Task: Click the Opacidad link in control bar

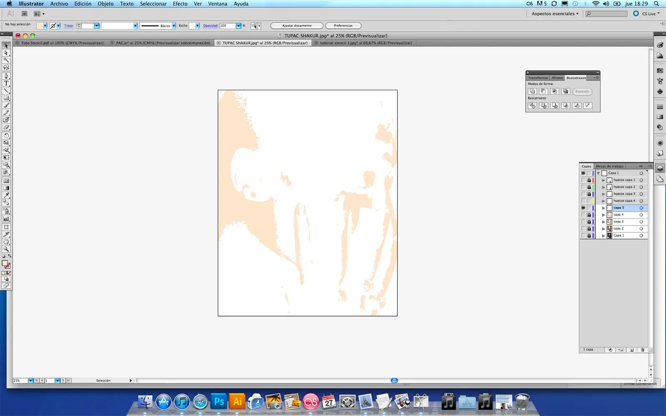Action: click(x=211, y=26)
